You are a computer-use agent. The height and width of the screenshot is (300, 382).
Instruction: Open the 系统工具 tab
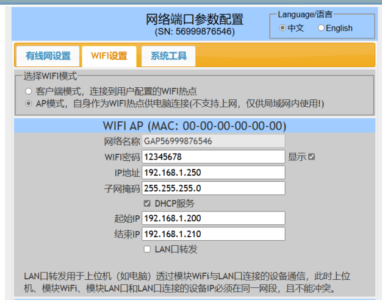click(168, 56)
